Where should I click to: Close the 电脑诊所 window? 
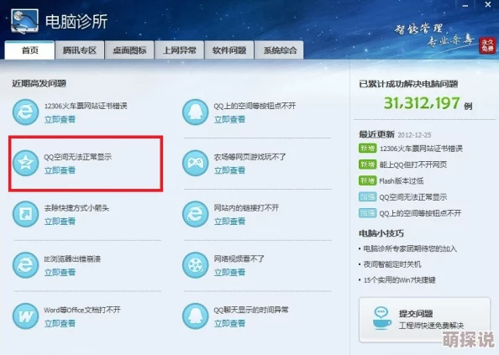pyautogui.click(x=488, y=5)
